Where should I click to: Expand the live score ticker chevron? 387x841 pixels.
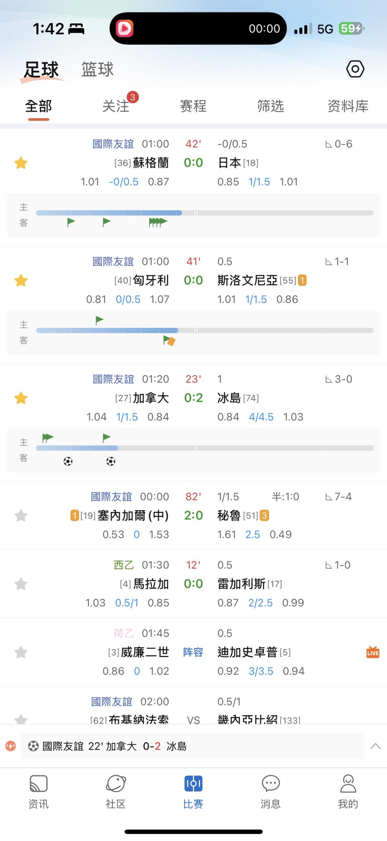point(375,746)
